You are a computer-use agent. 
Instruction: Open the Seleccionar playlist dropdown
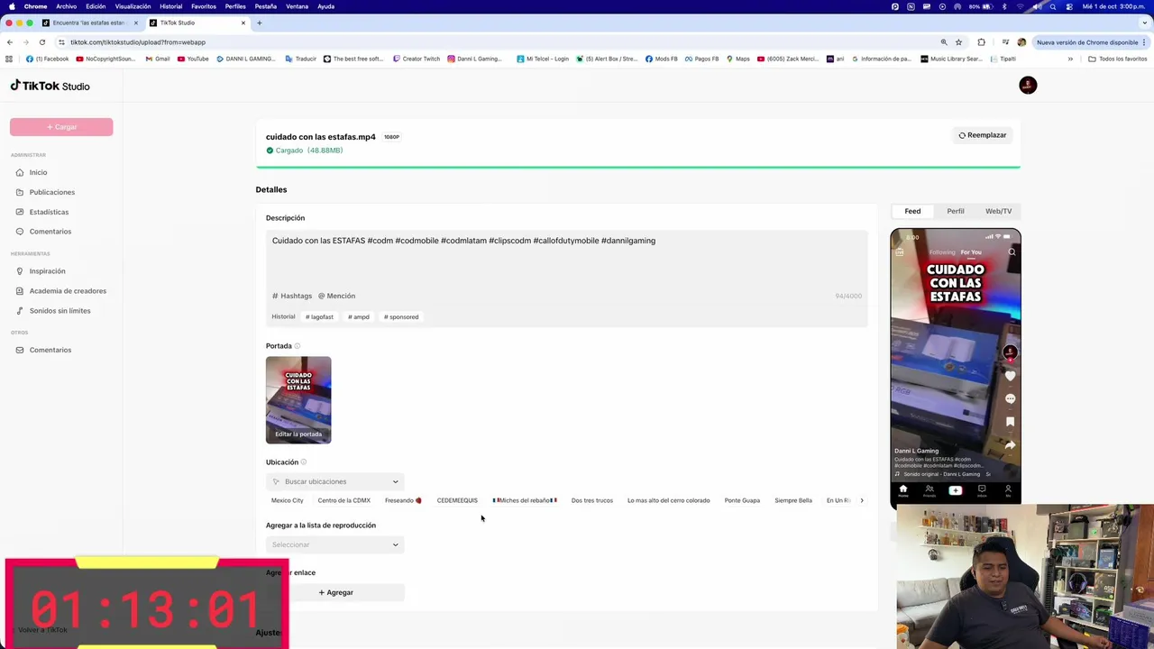click(334, 544)
